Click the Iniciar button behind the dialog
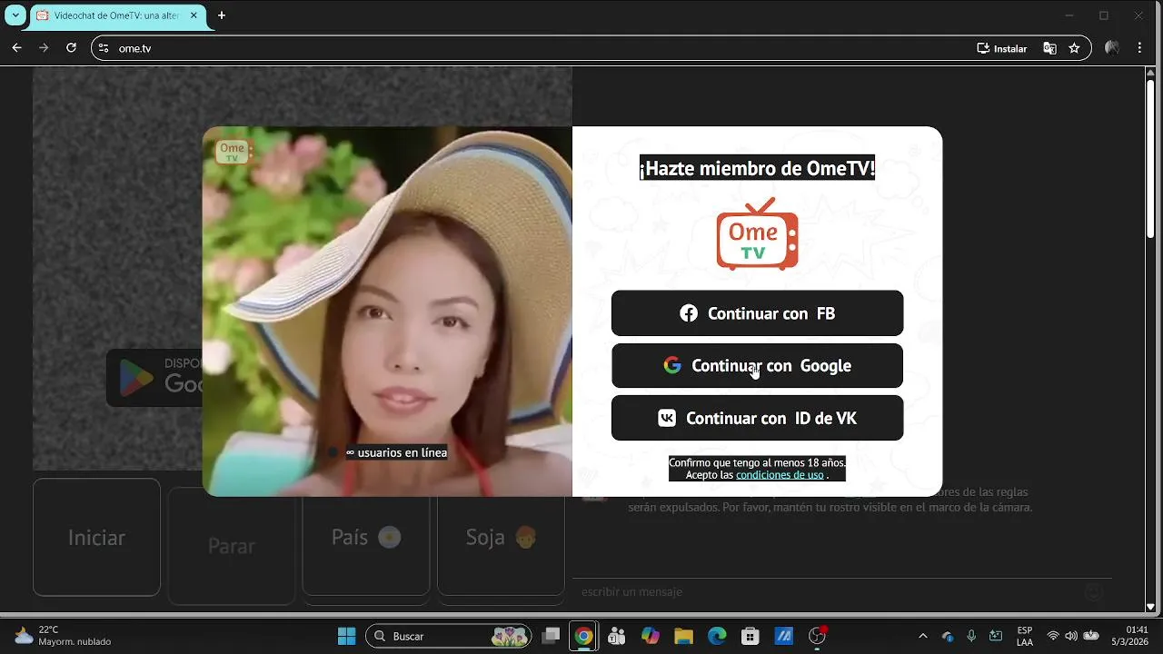Image resolution: width=1163 pixels, height=654 pixels. 96,537
